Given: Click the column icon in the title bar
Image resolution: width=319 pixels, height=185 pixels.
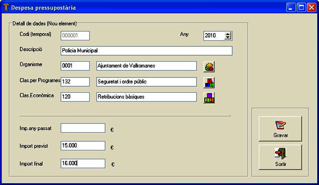Looking at the screenshot, I should coord(6,7).
